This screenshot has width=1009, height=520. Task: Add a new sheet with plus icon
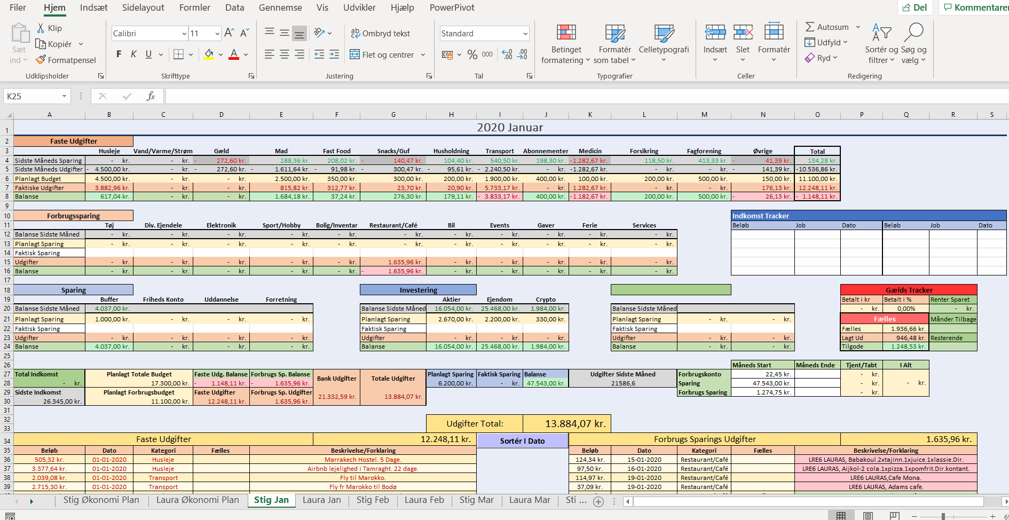pos(598,501)
